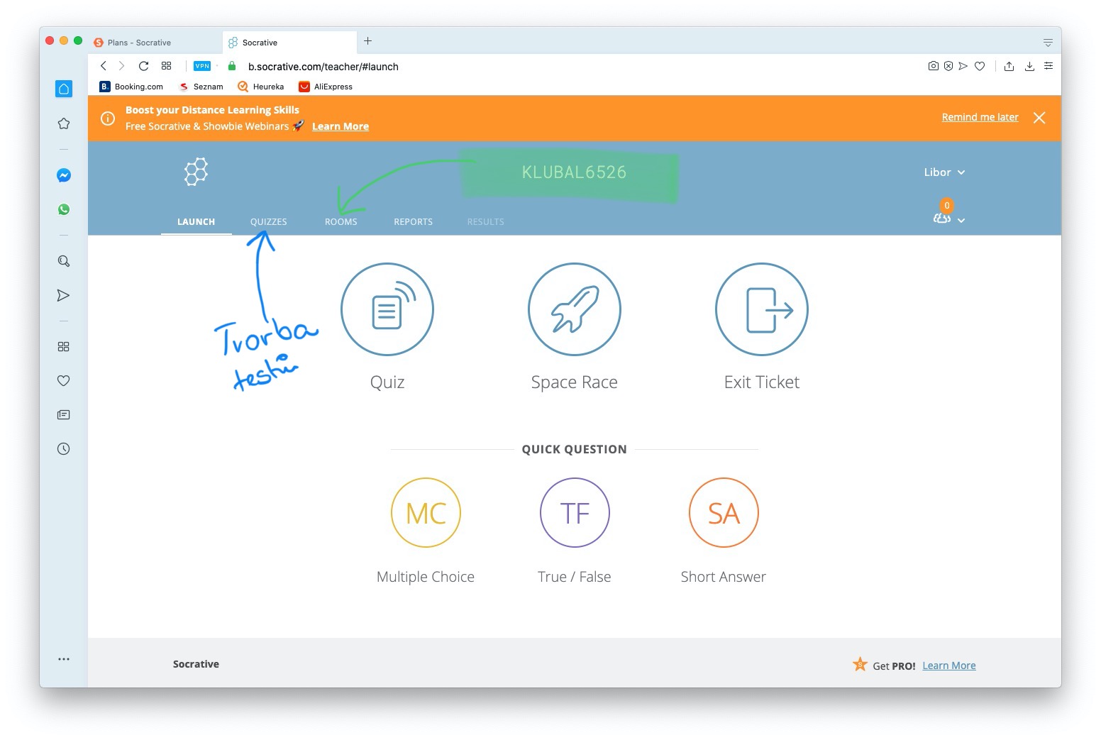Image resolution: width=1101 pixels, height=740 pixels.
Task: Launch the Space Race activity
Action: (x=575, y=310)
